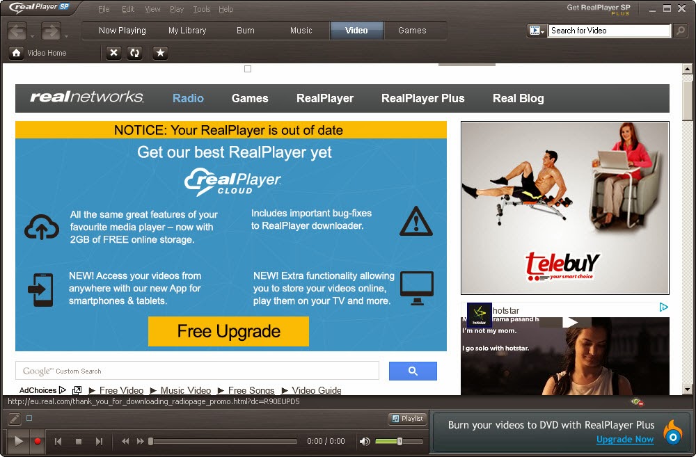The height and width of the screenshot is (457, 696).
Task: Play the hotstar video ad
Action: coord(571,323)
